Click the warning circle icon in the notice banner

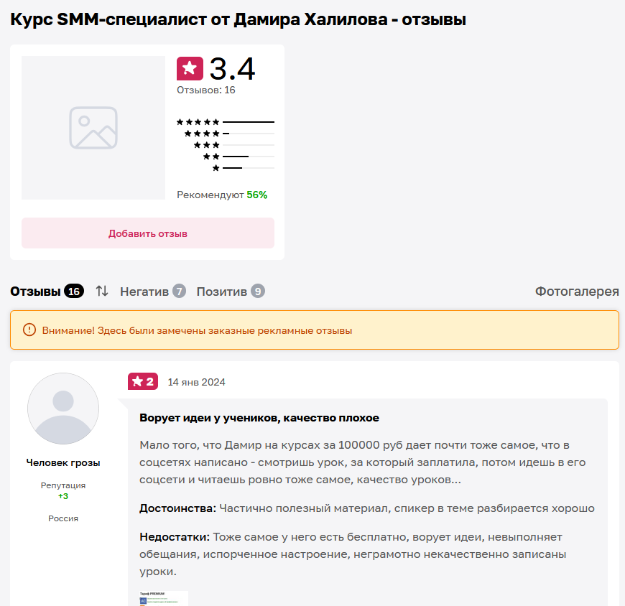pyautogui.click(x=27, y=330)
